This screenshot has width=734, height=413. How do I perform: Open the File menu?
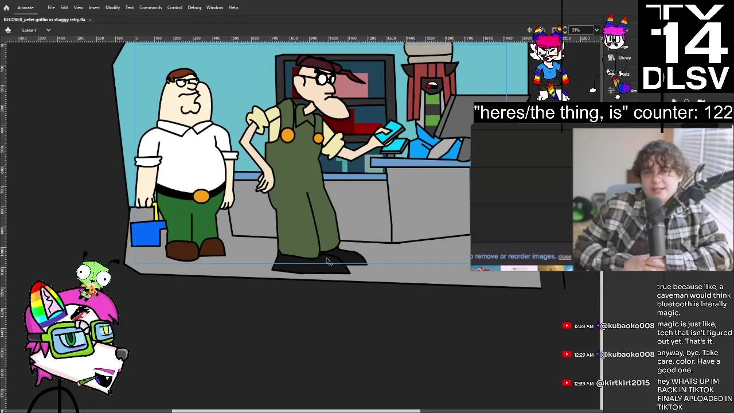tap(51, 7)
